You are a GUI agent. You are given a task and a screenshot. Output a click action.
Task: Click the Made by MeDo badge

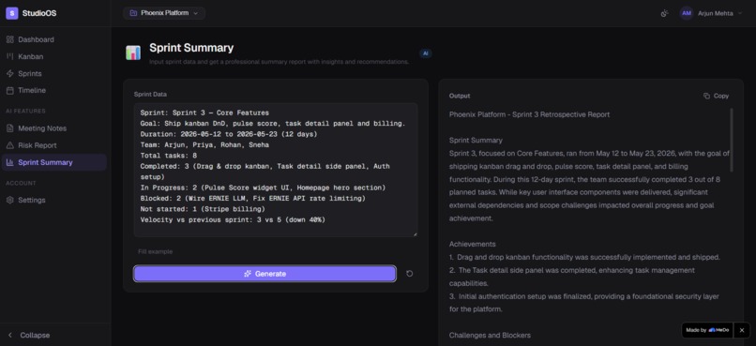707,330
